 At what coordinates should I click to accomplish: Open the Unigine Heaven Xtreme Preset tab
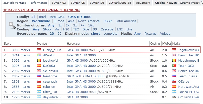(177, 3)
